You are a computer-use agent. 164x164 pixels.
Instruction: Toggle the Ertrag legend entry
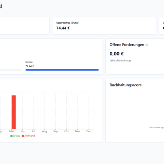pyautogui.click(x=15, y=136)
